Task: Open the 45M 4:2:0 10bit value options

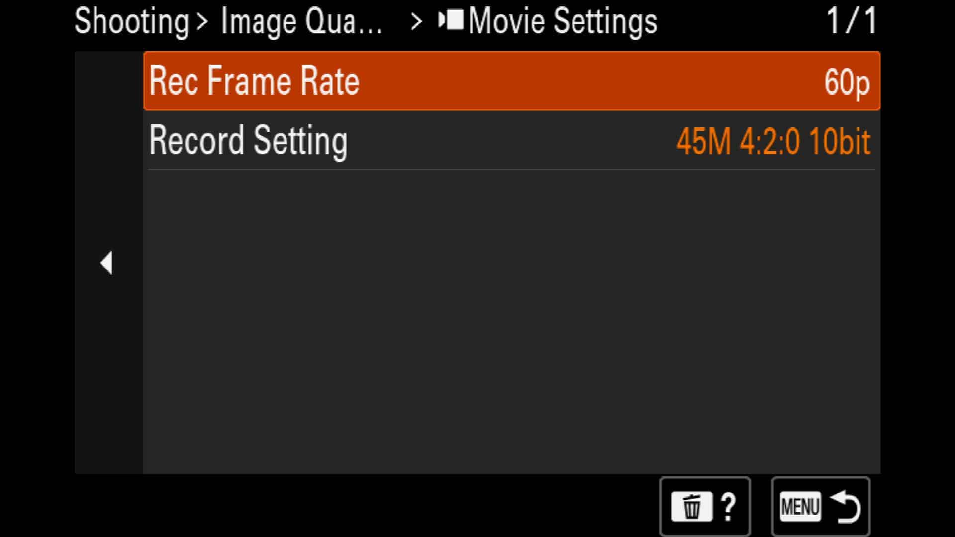Action: pos(773,142)
